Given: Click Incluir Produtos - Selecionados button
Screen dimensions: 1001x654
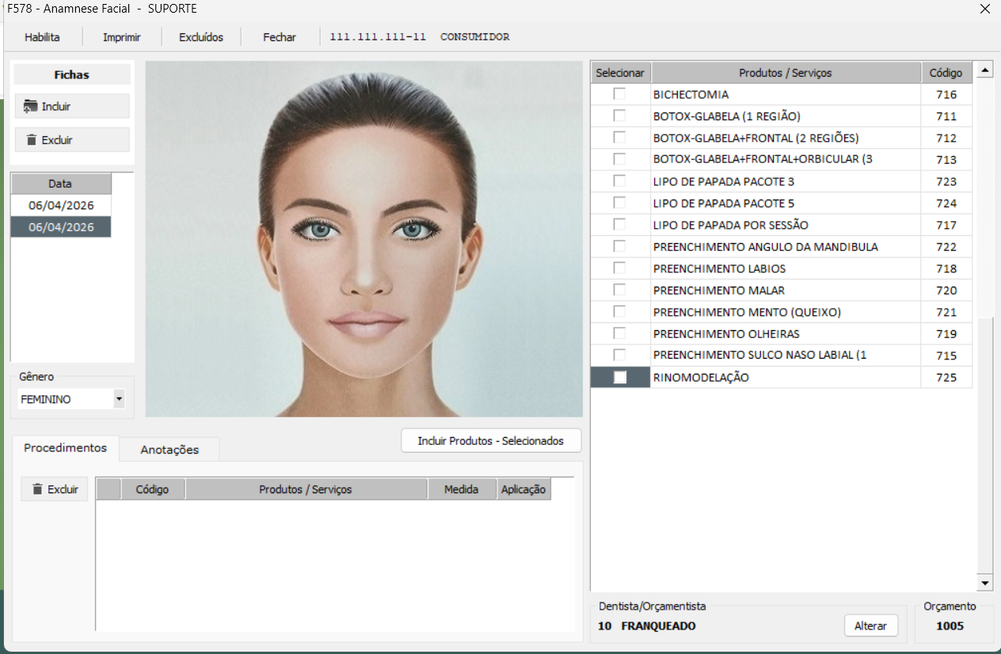Looking at the screenshot, I should point(491,441).
